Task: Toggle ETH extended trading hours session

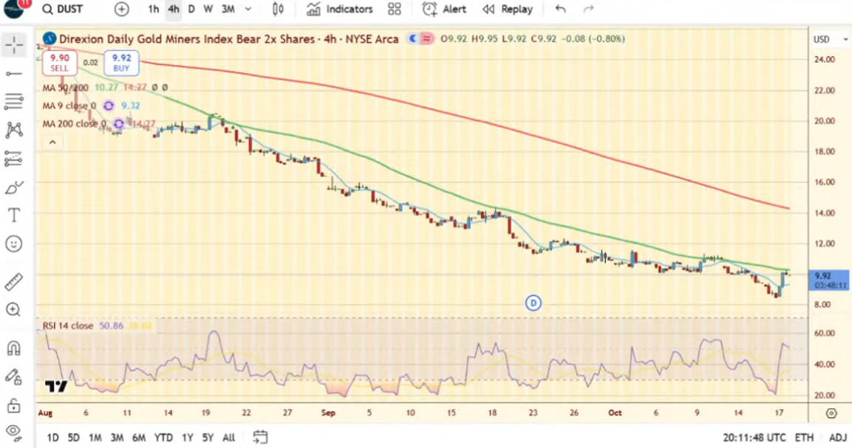Action: click(x=804, y=438)
